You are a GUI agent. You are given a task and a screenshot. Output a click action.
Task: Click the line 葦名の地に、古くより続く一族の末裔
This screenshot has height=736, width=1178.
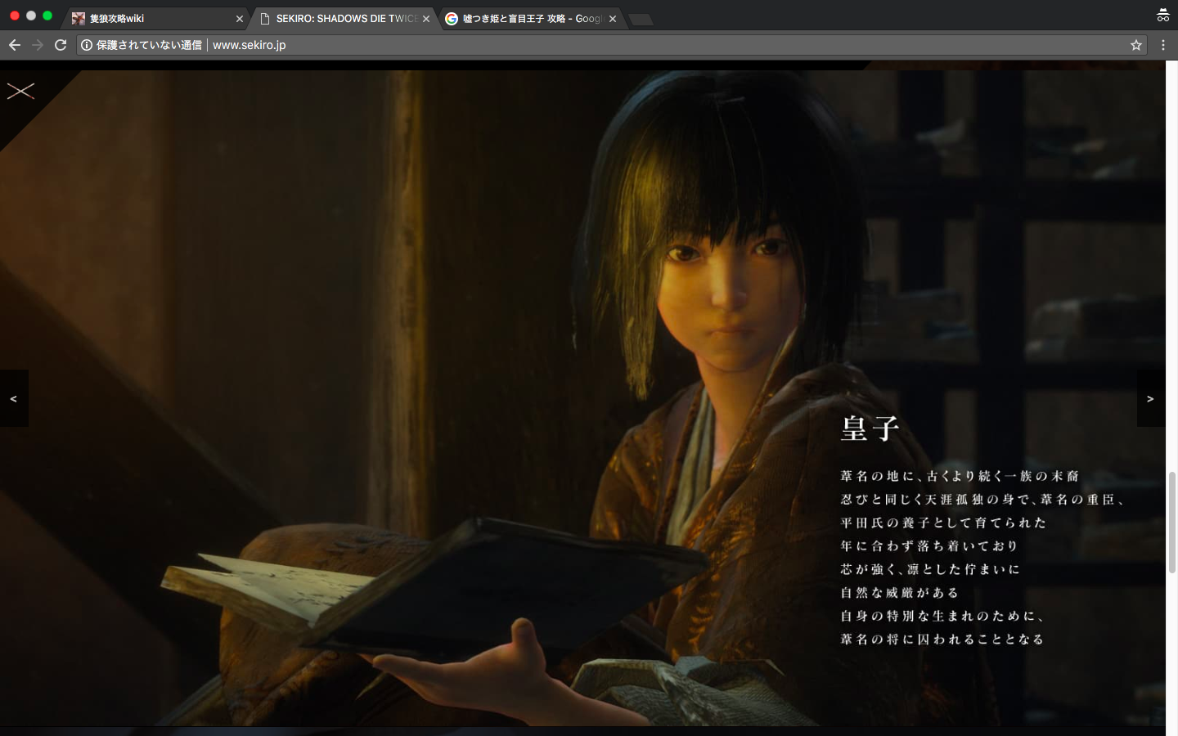pos(960,476)
